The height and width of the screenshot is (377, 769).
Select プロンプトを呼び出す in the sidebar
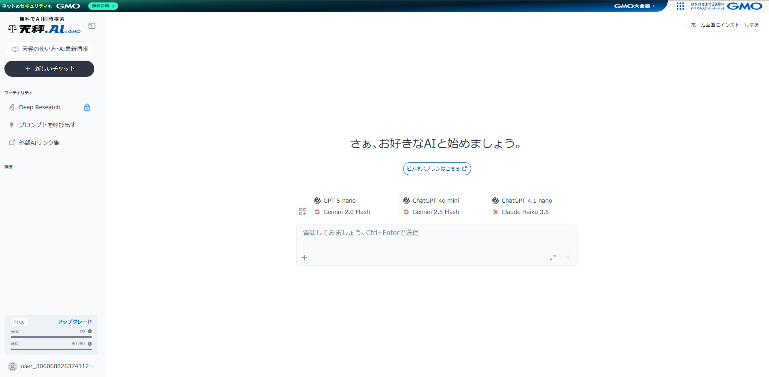click(x=47, y=125)
